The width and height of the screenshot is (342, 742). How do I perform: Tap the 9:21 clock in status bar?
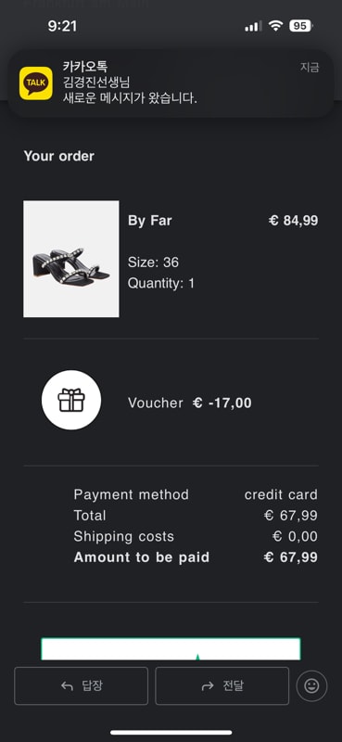tap(62, 26)
